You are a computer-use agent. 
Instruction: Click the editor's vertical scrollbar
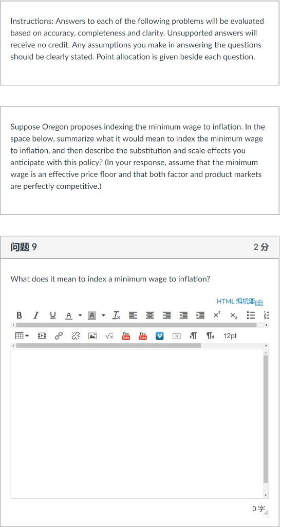pos(266,419)
